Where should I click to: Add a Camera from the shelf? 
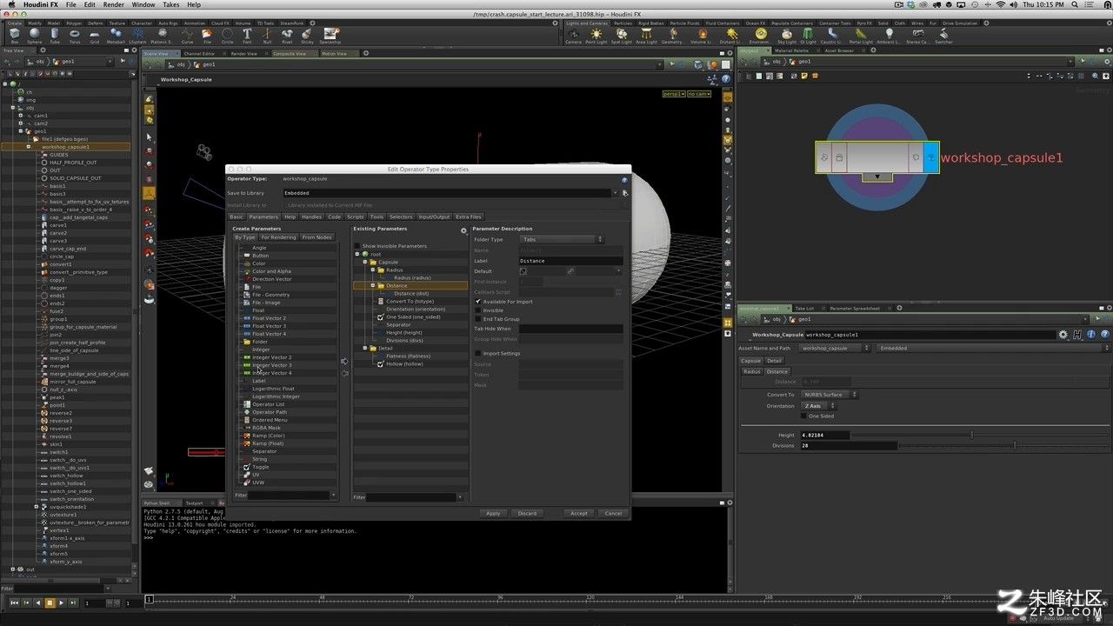click(x=574, y=35)
